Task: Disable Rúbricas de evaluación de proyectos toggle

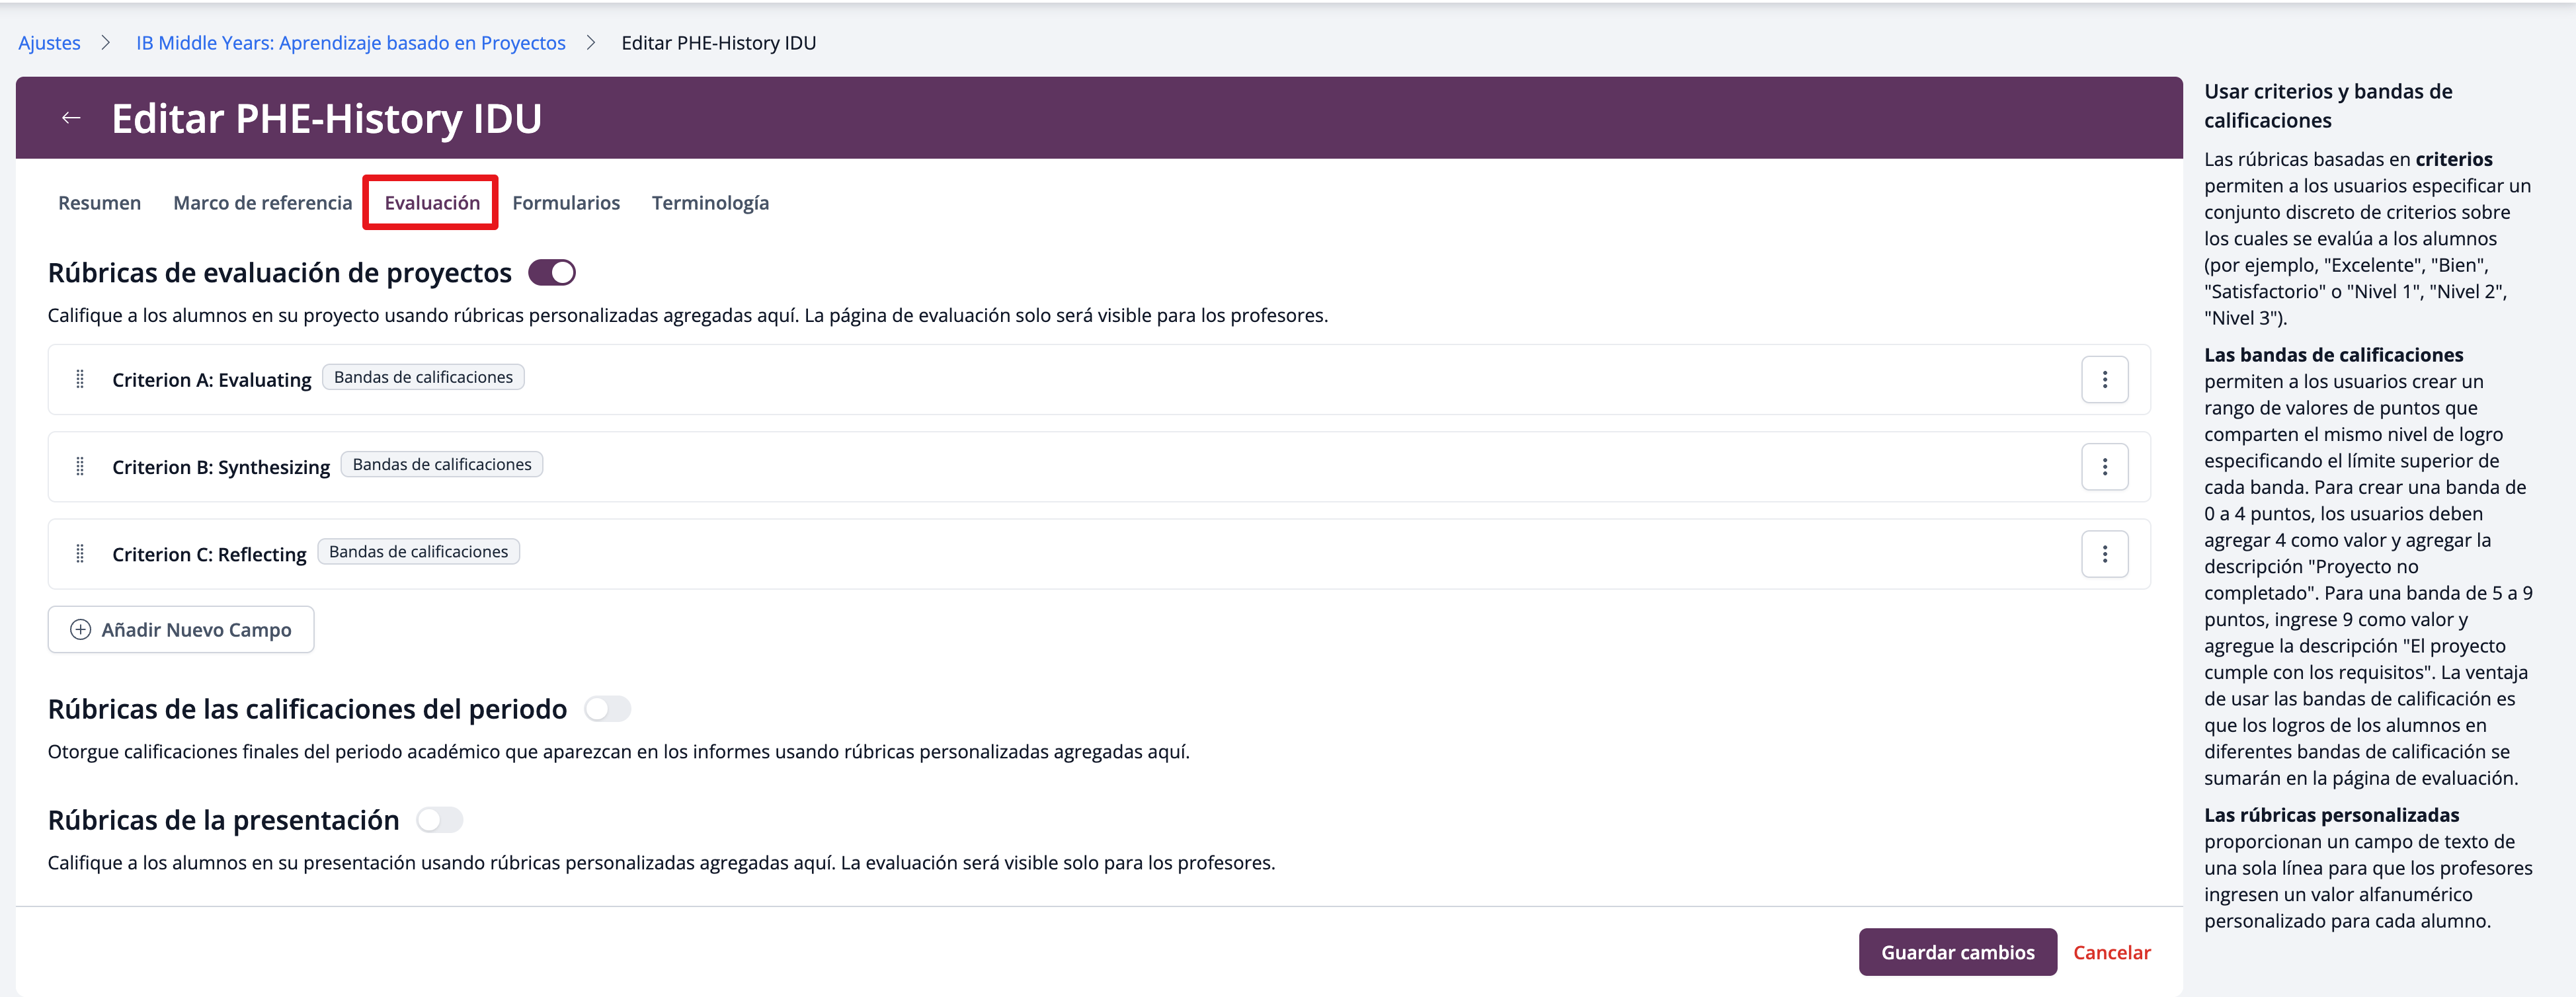Action: (x=552, y=273)
